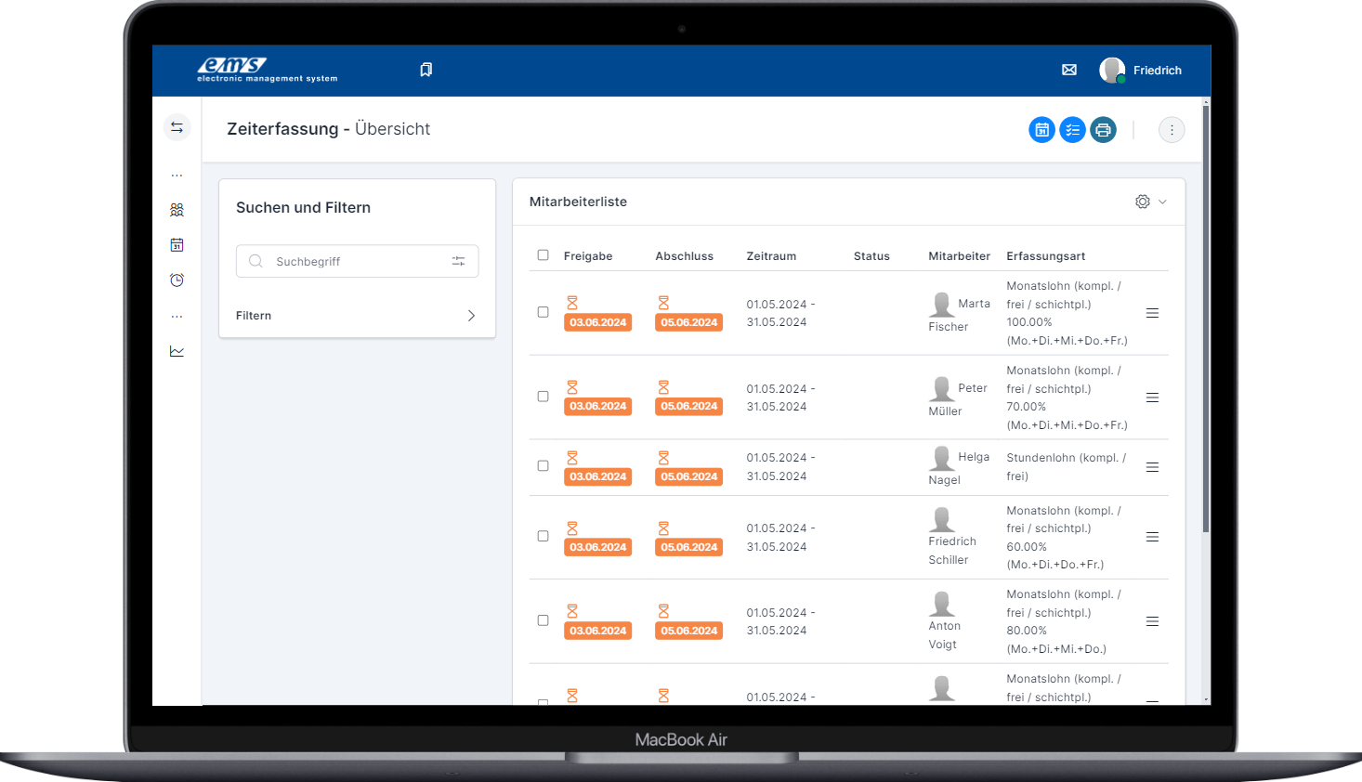Viewport: 1362px width, 782px height.
Task: Open the Friedrich user profile
Action: (1141, 71)
